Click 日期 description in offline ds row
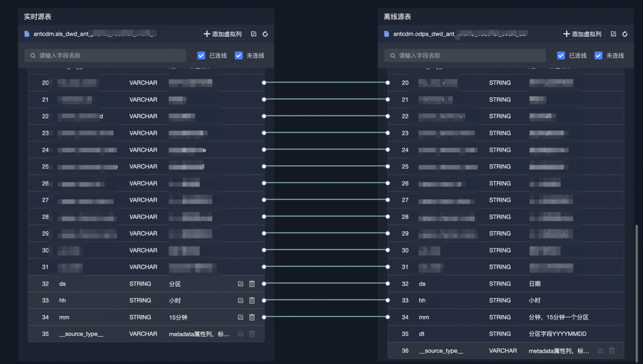The height and width of the screenshot is (364, 643). (x=535, y=284)
